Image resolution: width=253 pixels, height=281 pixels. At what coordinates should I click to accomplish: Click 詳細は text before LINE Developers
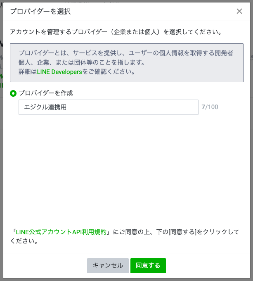[x=28, y=72]
